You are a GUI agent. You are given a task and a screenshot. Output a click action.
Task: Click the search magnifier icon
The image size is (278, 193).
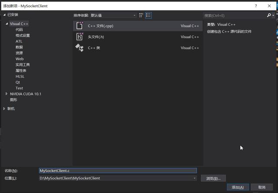click(x=269, y=15)
